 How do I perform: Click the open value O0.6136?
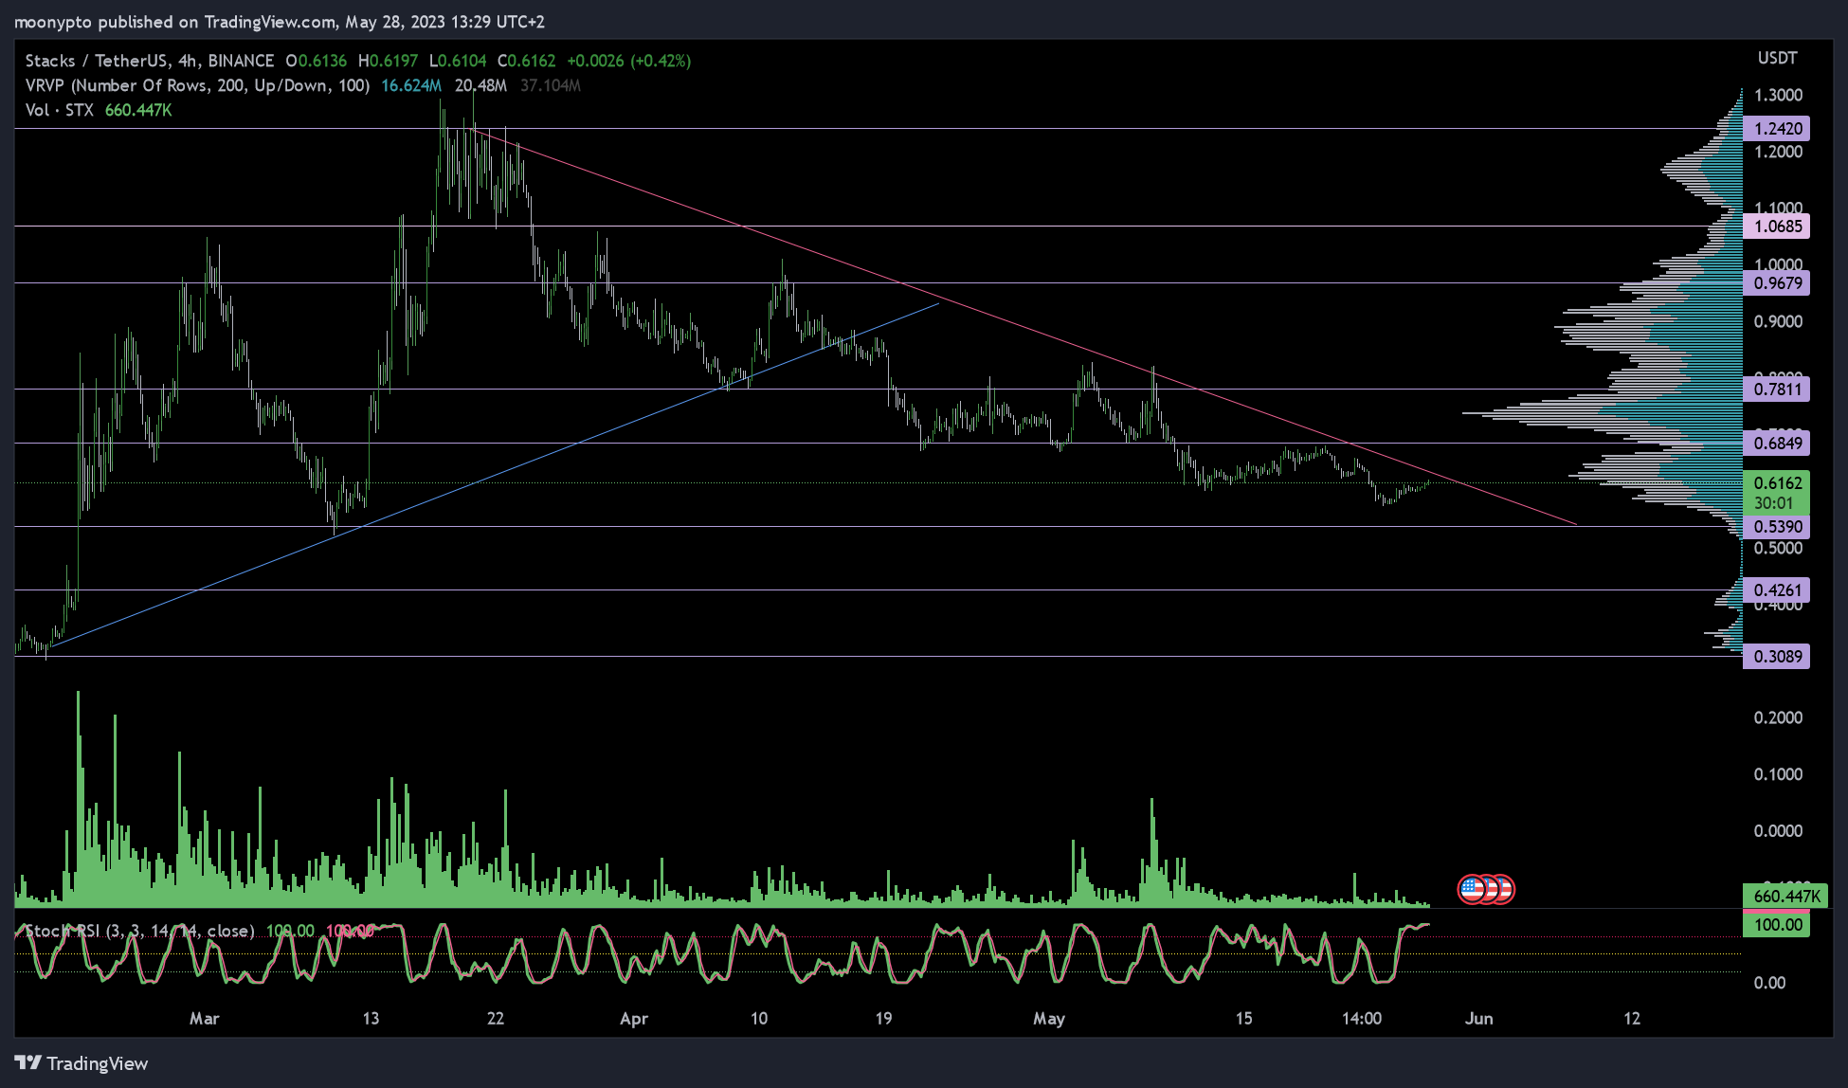coord(317,61)
